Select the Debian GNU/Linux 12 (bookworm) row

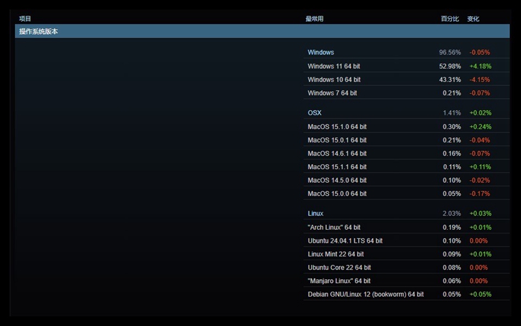point(406,294)
